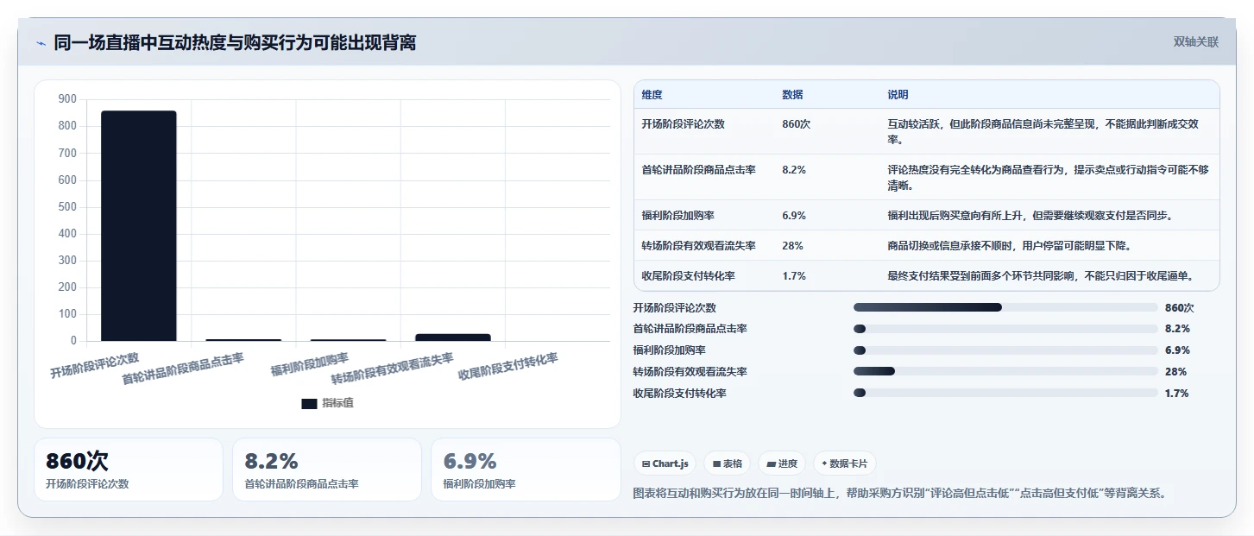Image resolution: width=1254 pixels, height=536 pixels.
Task: Click the description starting 互动较活跃
Action: [x=1043, y=131]
